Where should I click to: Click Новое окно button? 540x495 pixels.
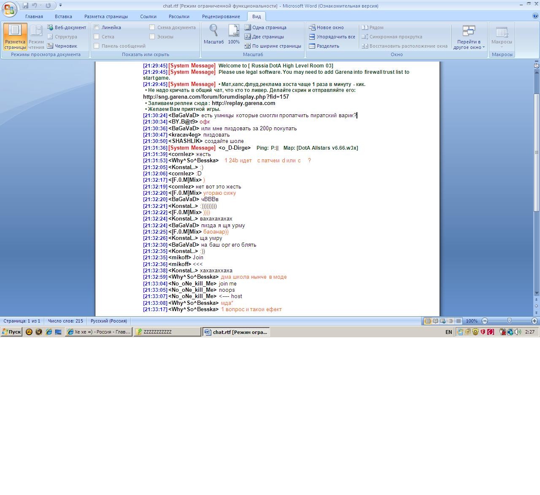[326, 27]
